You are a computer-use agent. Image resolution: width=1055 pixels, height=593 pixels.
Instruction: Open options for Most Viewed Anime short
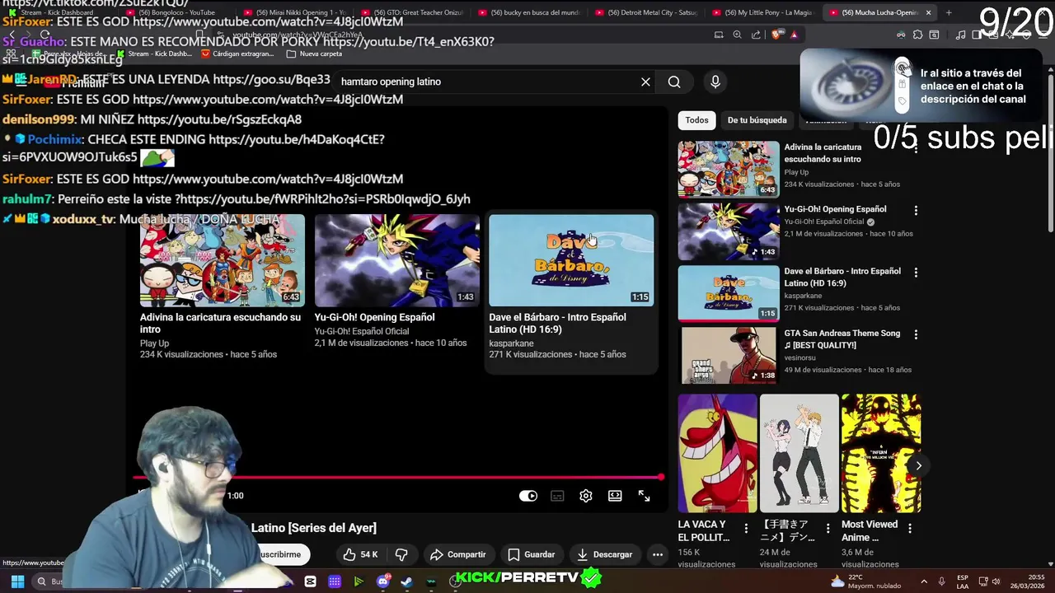(910, 528)
